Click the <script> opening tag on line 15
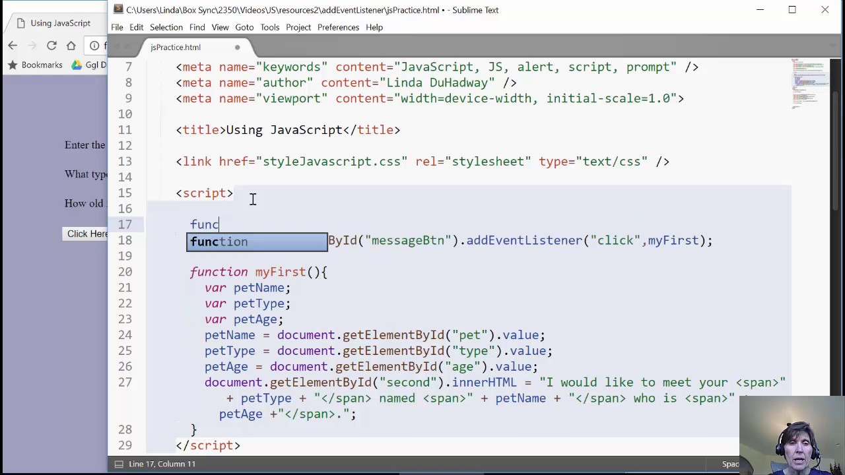This screenshot has width=845, height=475. [205, 193]
